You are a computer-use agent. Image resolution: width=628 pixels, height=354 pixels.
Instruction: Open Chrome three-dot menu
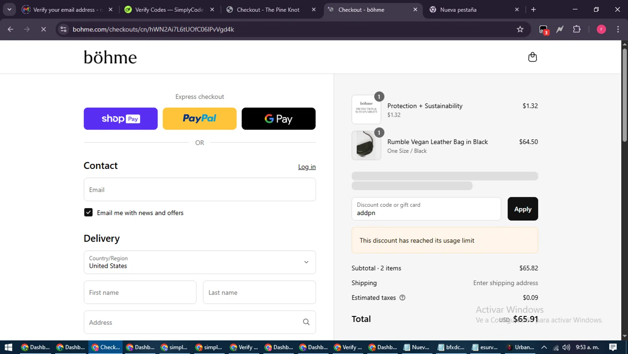click(x=618, y=29)
